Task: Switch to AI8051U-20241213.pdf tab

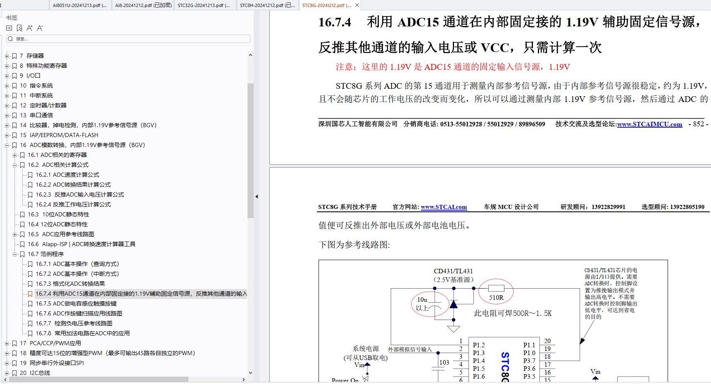Action: tap(80, 5)
